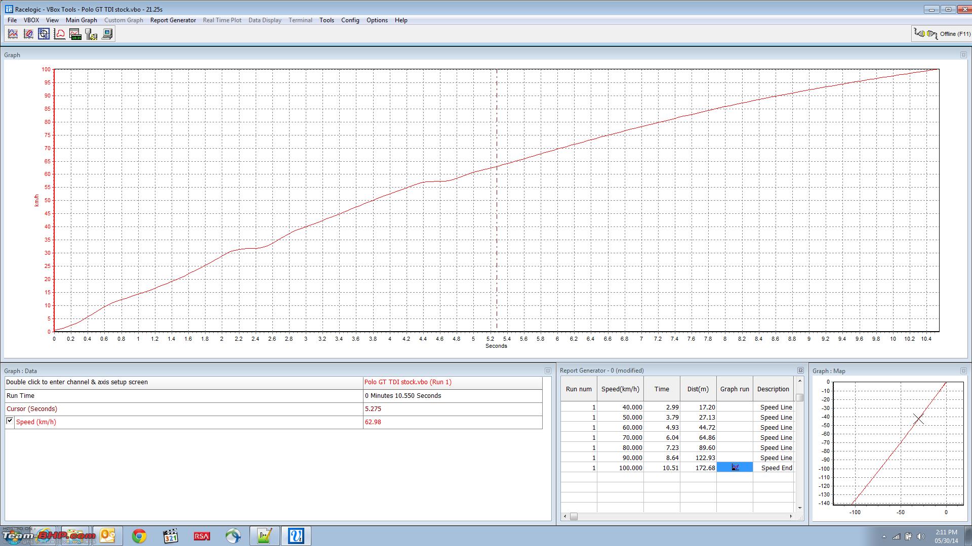Open the File menu
This screenshot has width=972, height=546.
coord(12,20)
